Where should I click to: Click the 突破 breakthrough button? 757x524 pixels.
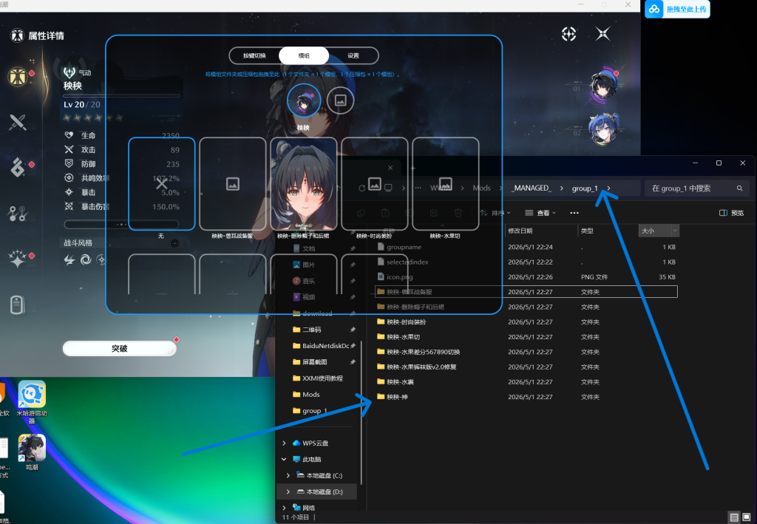[119, 348]
